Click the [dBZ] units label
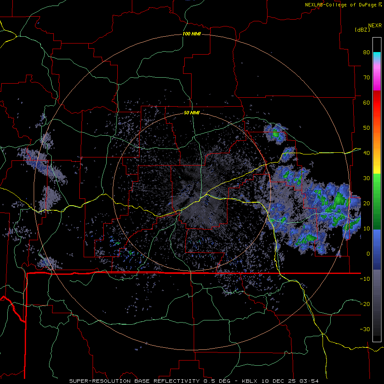 coord(362,29)
